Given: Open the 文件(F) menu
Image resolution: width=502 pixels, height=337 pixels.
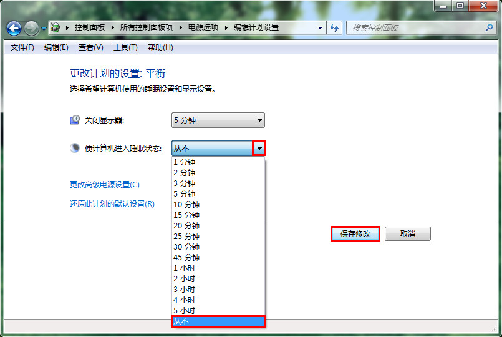Looking at the screenshot, I should (22, 47).
